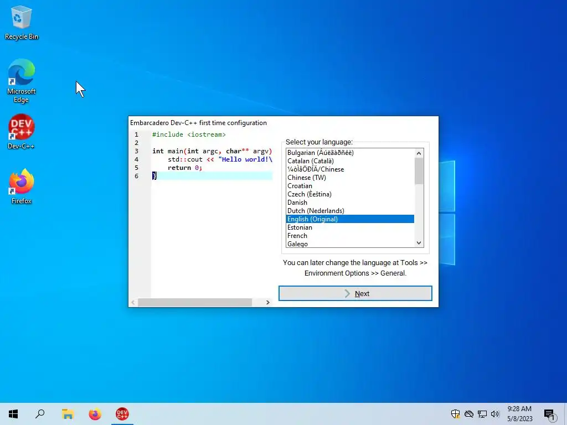Image resolution: width=567 pixels, height=425 pixels.
Task: Click the Show Desktop strip
Action: [x=565, y=414]
